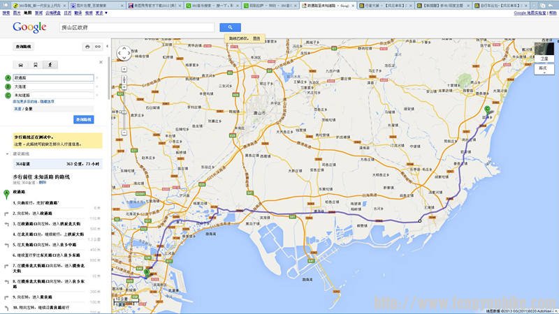Close the directions panel with X

[x=101, y=61]
